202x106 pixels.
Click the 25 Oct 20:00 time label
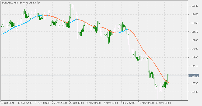[x=60, y=103]
